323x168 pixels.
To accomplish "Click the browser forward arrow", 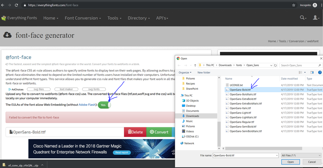I will tap(9, 5).
